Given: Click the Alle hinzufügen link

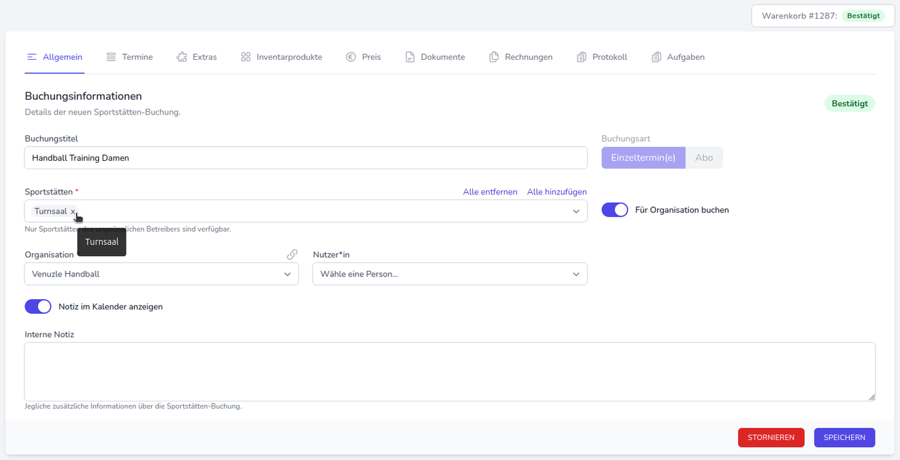Looking at the screenshot, I should click(x=557, y=192).
